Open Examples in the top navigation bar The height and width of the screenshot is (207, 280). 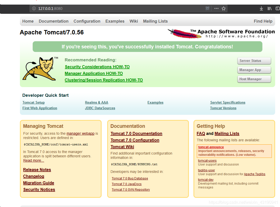[115, 21]
